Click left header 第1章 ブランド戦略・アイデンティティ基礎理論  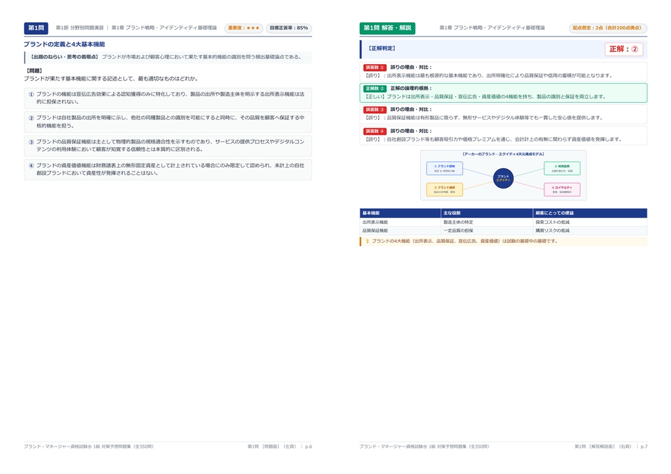[x=164, y=27]
